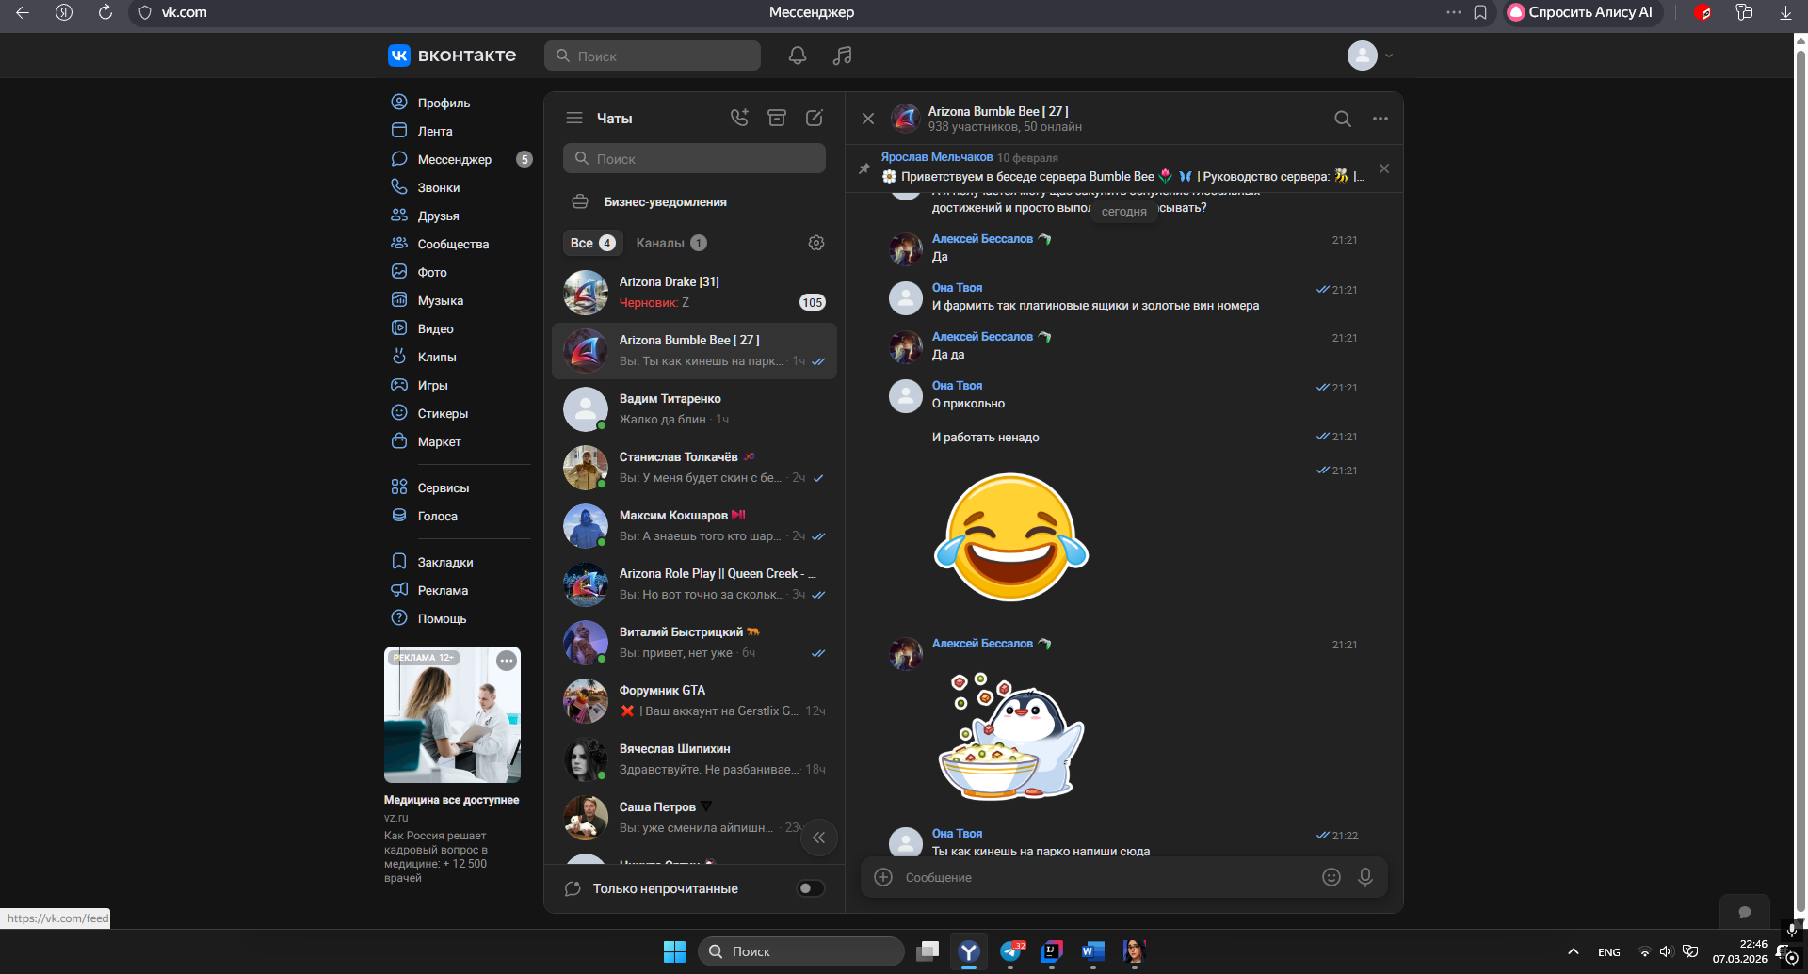Open the three-dot conversation options menu

1380,119
